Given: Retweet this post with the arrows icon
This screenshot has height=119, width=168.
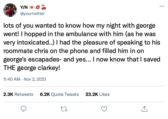Looking at the screenshot, I should click(64, 109).
